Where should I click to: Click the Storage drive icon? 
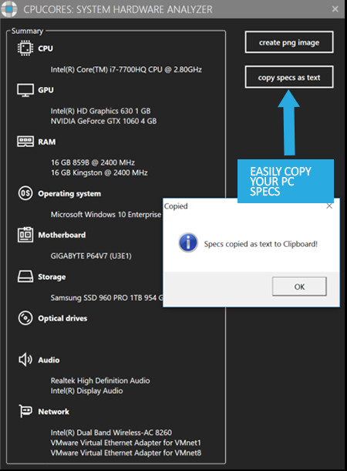click(25, 276)
